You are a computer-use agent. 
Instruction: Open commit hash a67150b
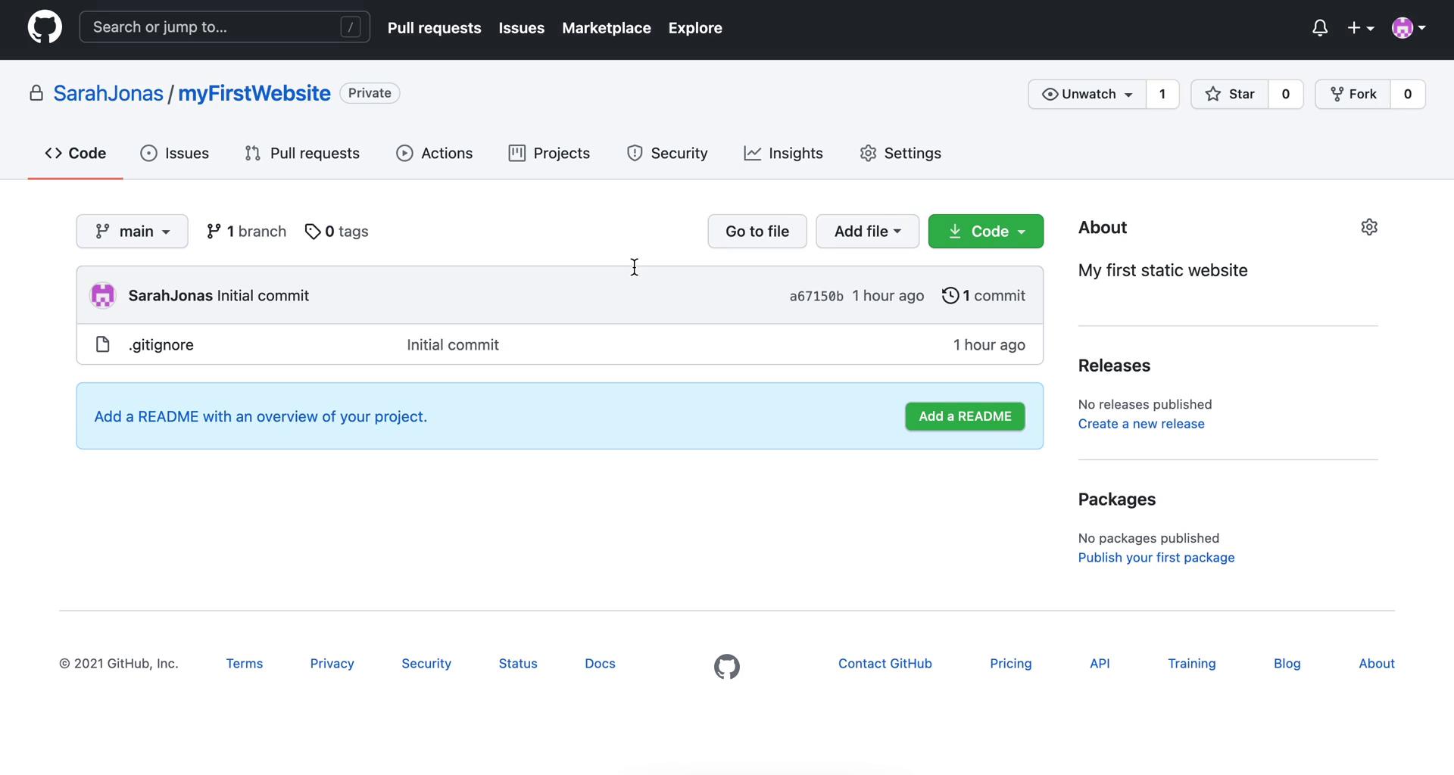point(816,296)
